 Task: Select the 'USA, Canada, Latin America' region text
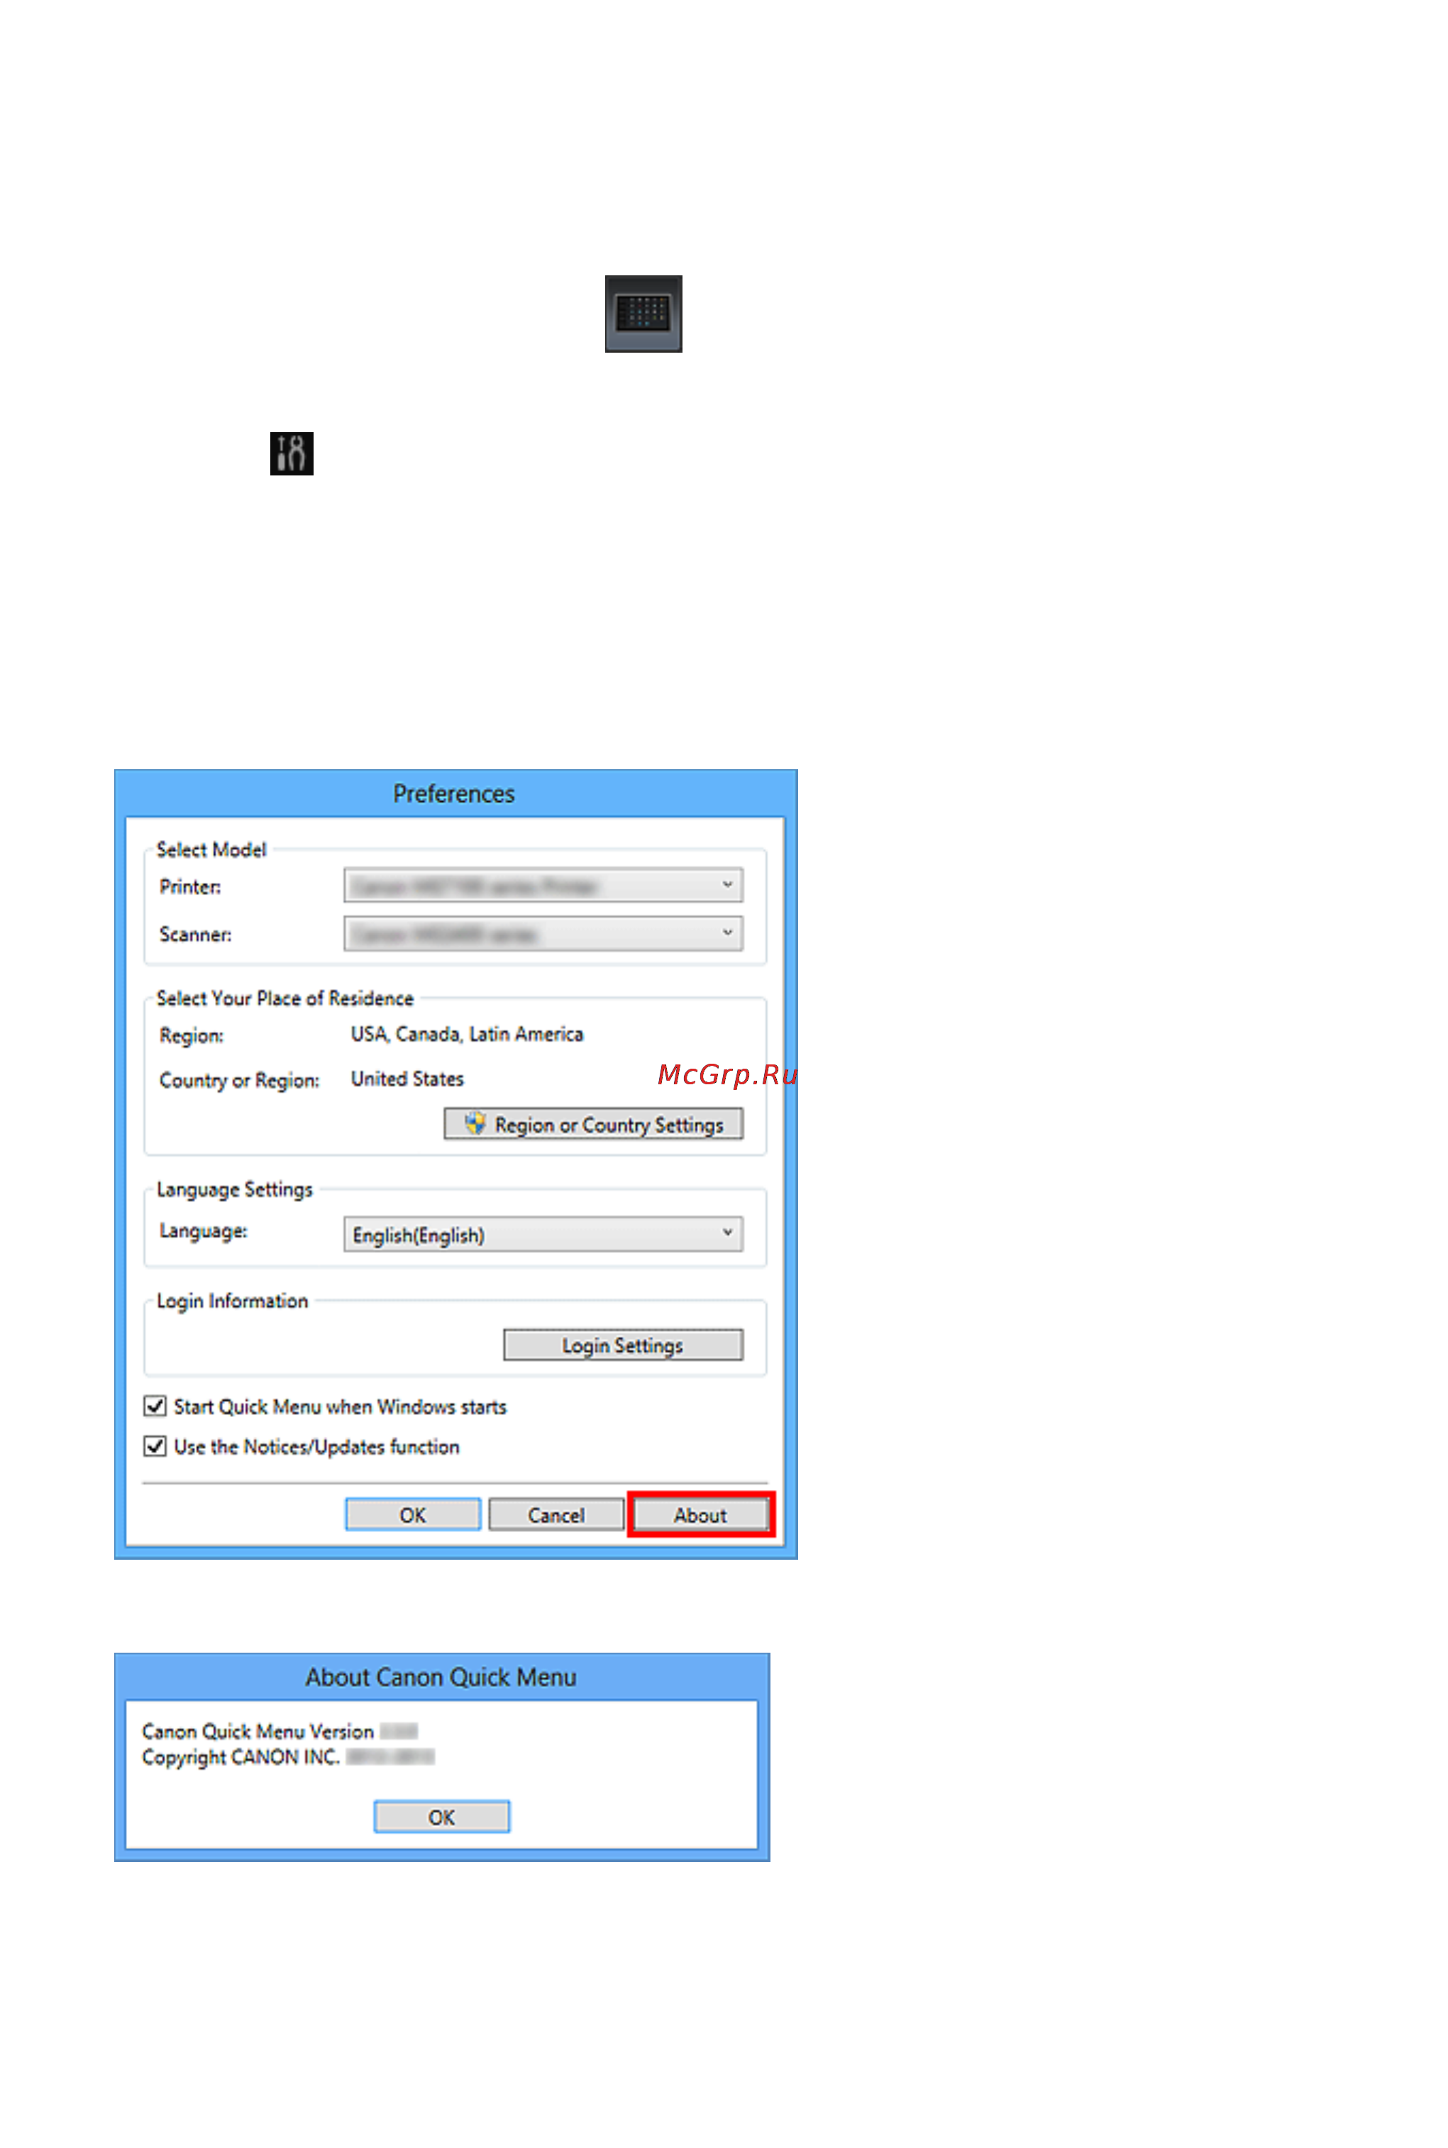tap(468, 1035)
